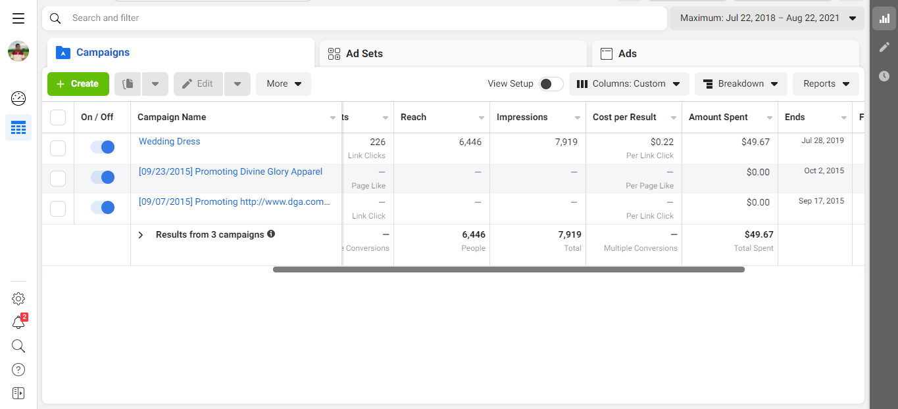The width and height of the screenshot is (898, 409).
Task: Switch to the Ad Sets tab
Action: click(453, 54)
